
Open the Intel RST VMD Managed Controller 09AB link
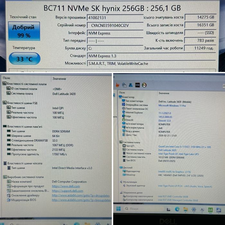(x=178, y=200)
